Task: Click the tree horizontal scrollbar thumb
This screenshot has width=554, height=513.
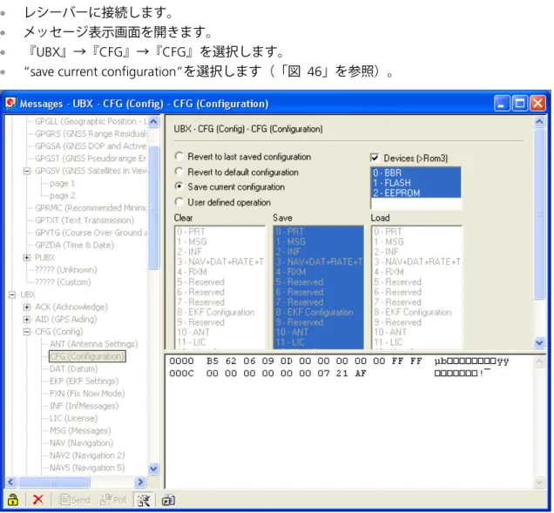Action: click(54, 482)
